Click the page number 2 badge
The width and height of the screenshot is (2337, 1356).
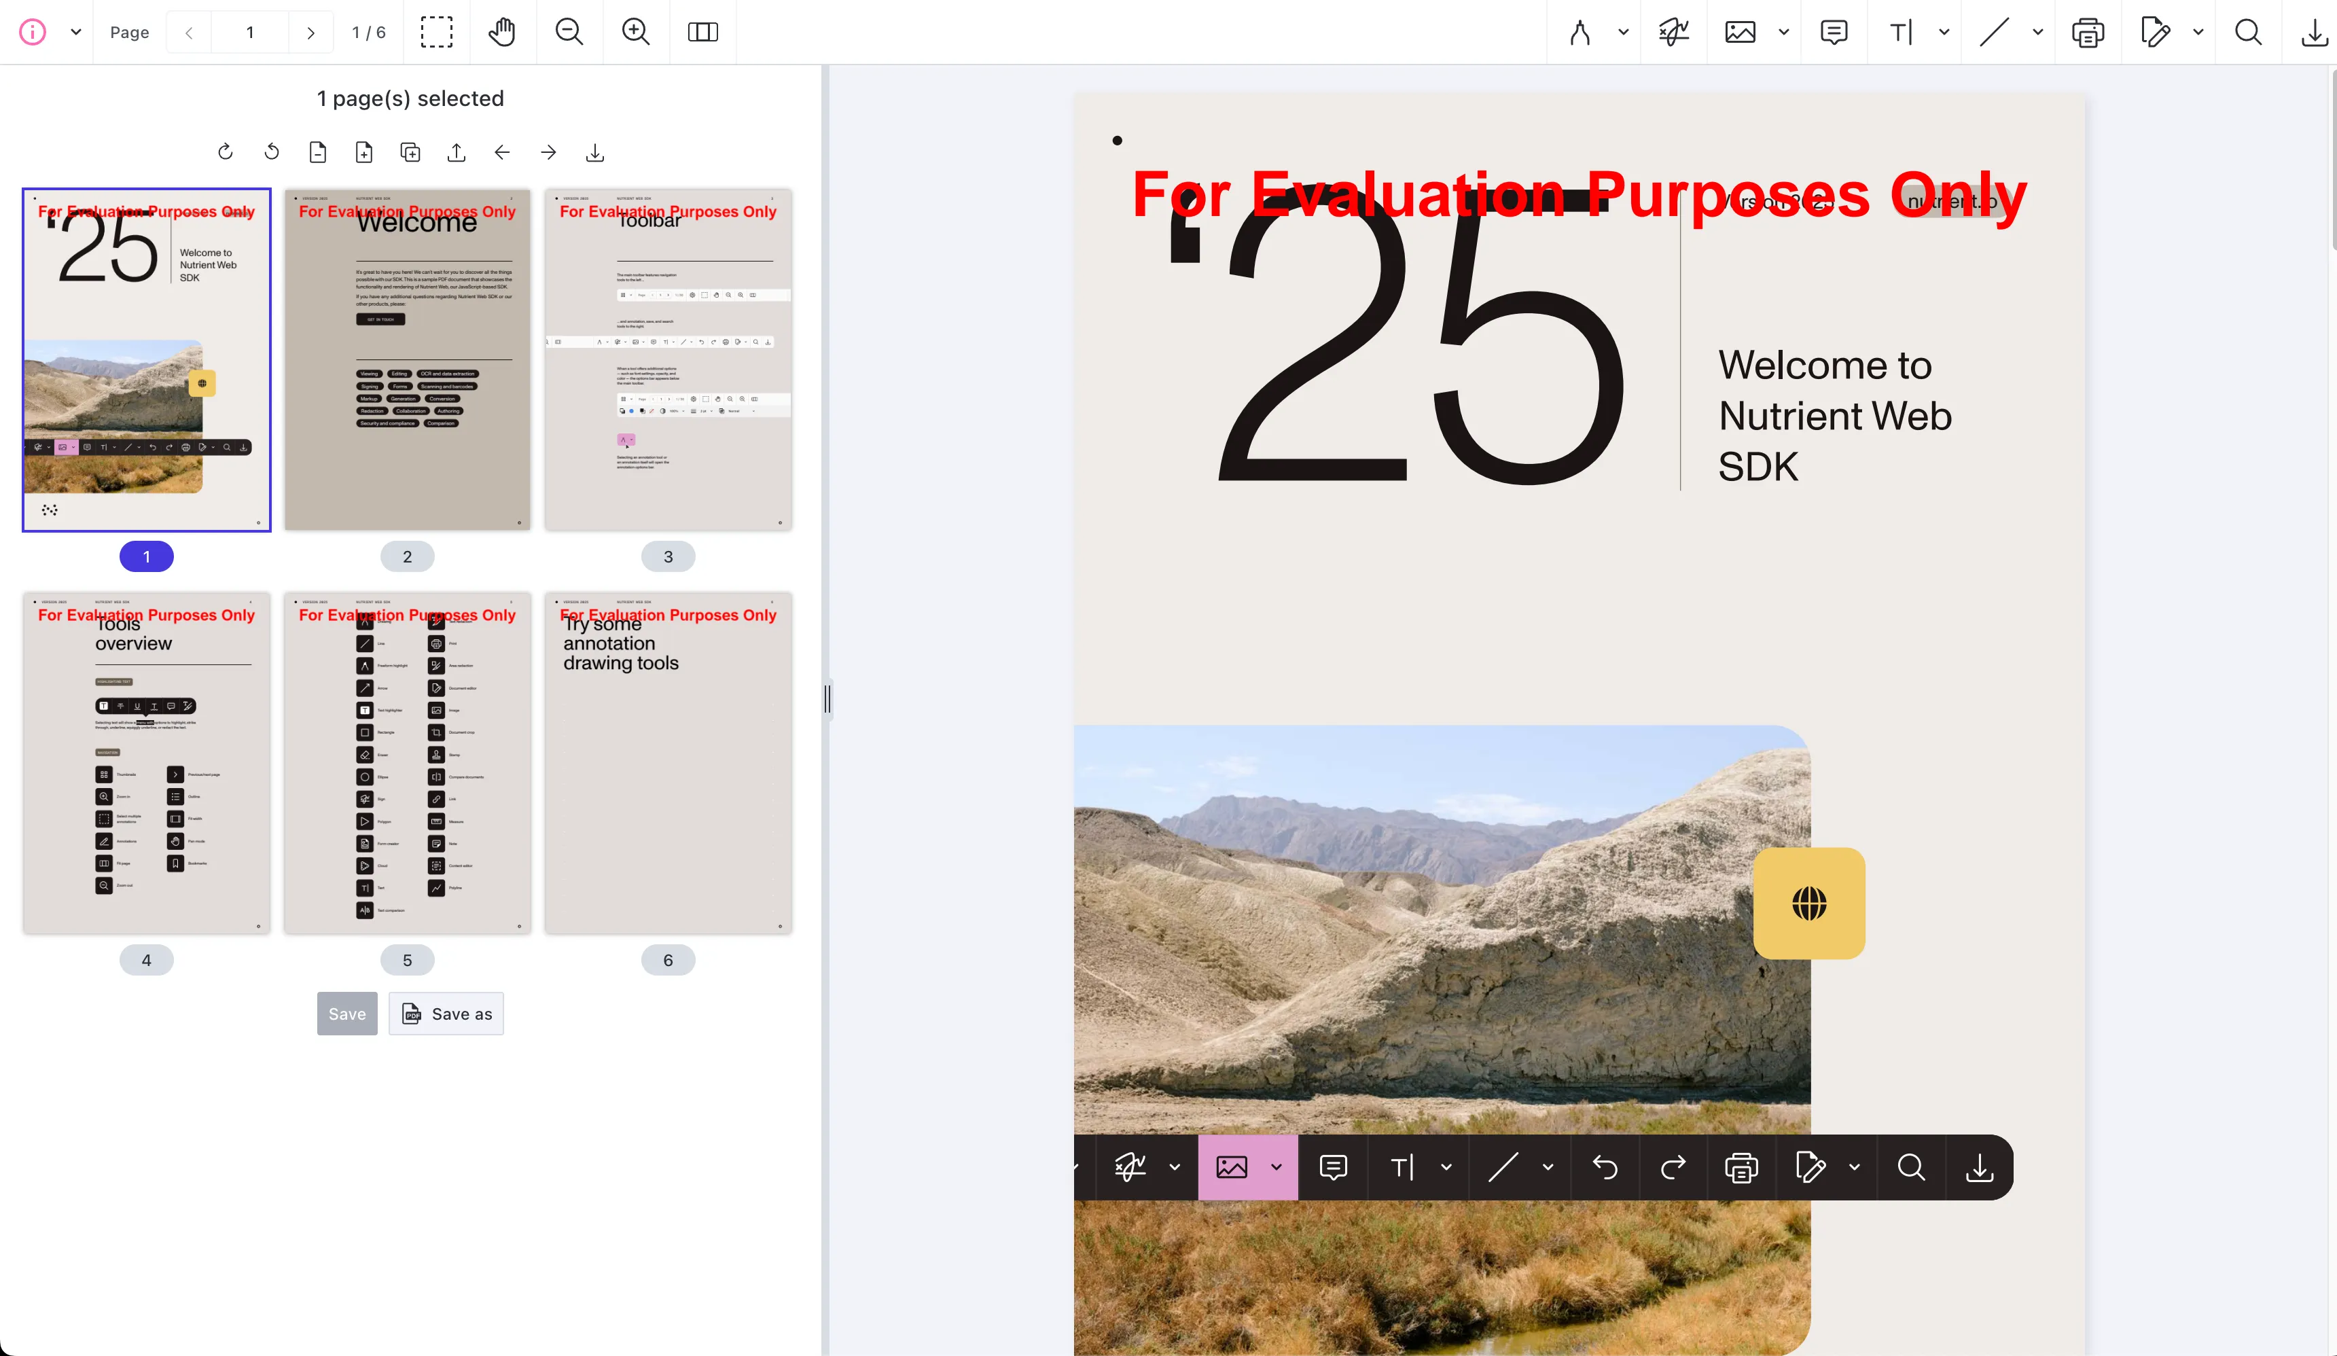click(407, 556)
